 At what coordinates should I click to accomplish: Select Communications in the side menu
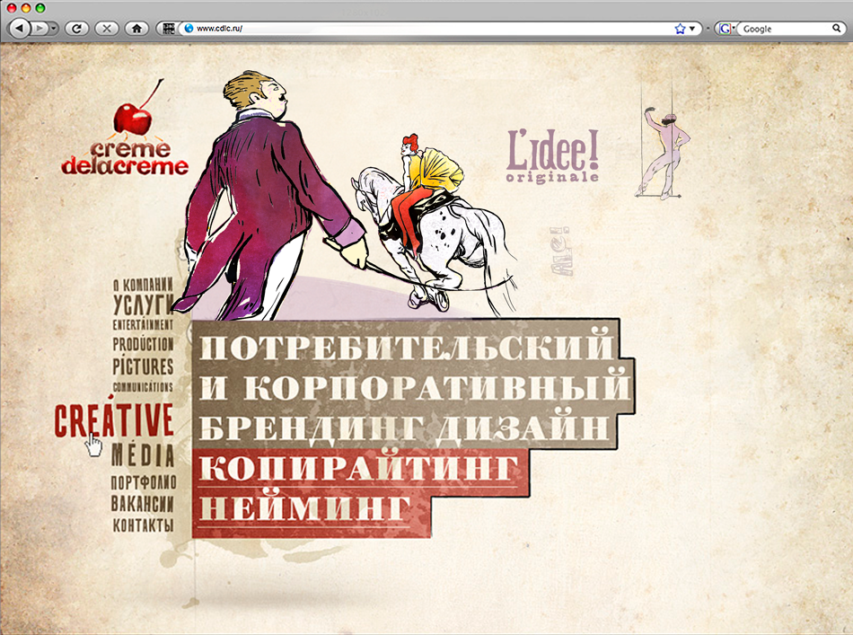pyautogui.click(x=143, y=387)
